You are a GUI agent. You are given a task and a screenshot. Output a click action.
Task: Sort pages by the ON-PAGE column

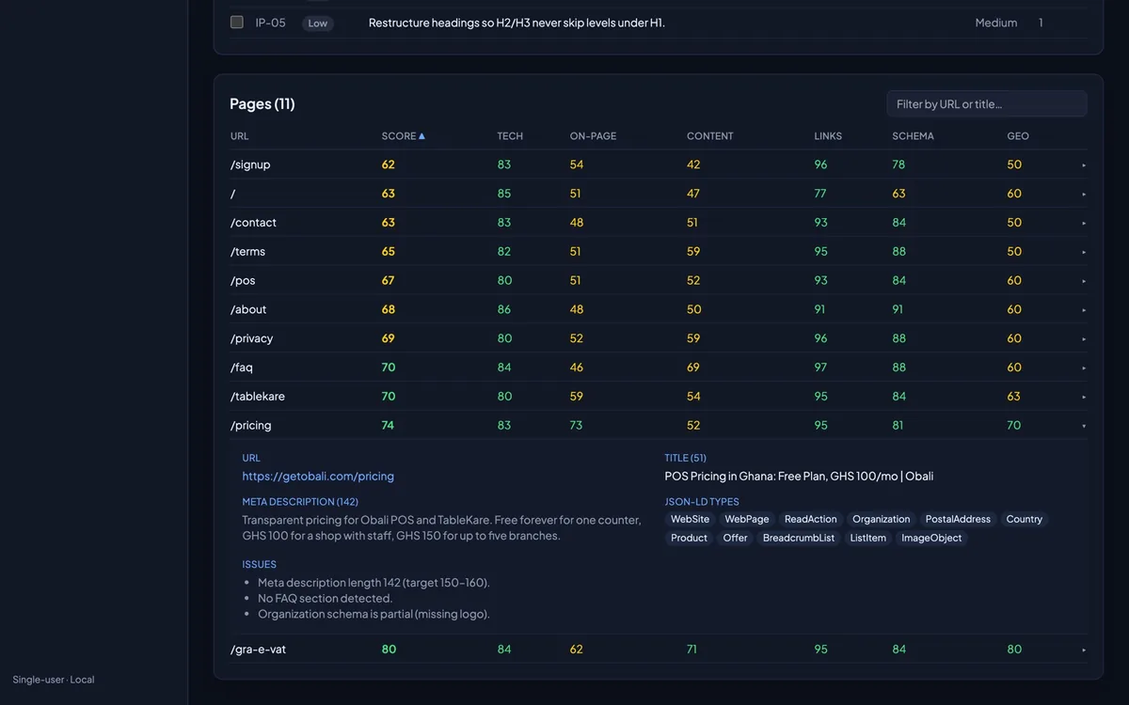pos(593,136)
